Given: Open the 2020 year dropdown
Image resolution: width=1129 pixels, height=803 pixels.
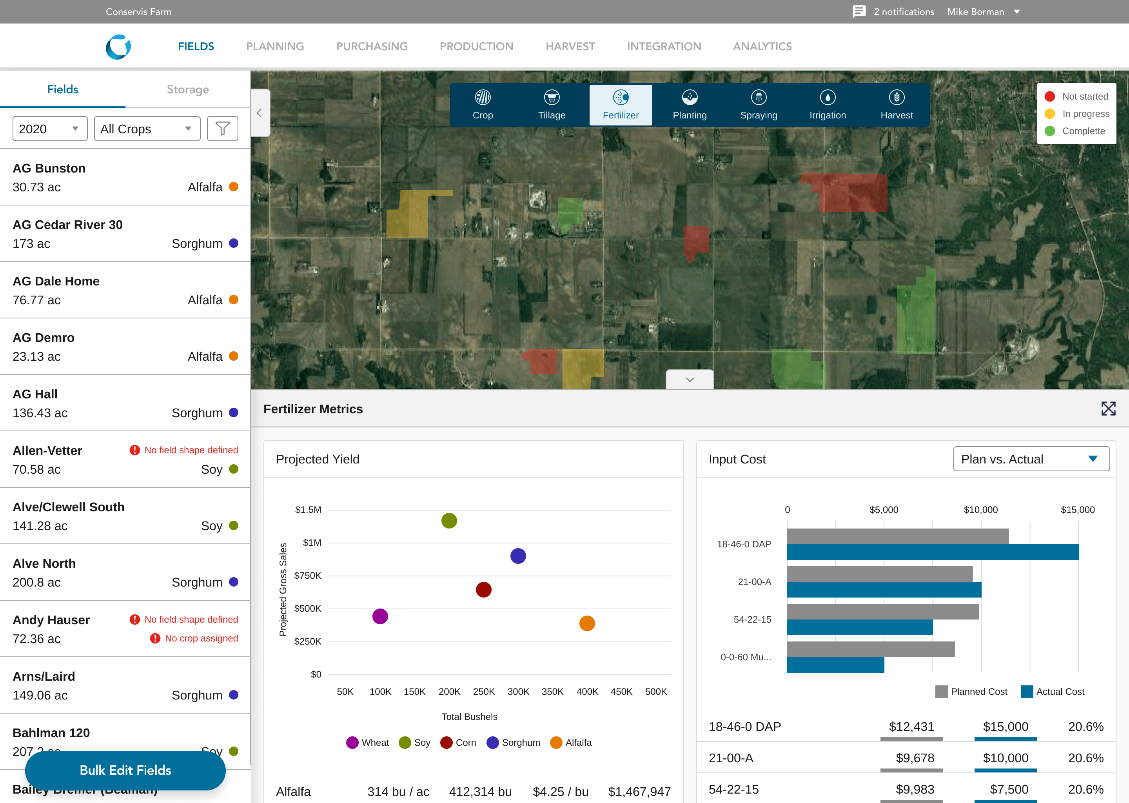Looking at the screenshot, I should tap(50, 129).
